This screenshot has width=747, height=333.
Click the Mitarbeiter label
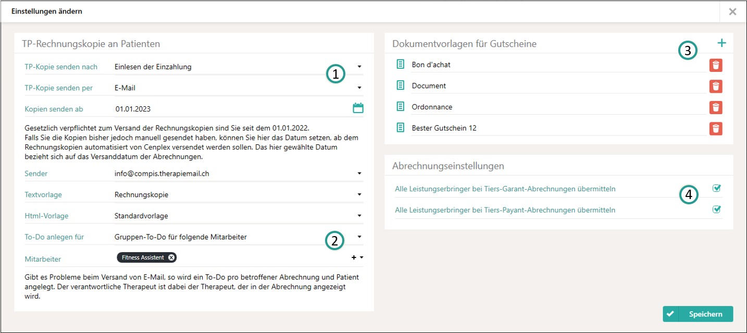[43, 258]
